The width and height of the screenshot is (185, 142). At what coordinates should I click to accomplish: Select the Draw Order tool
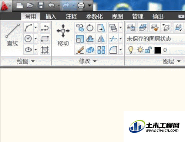point(113,27)
